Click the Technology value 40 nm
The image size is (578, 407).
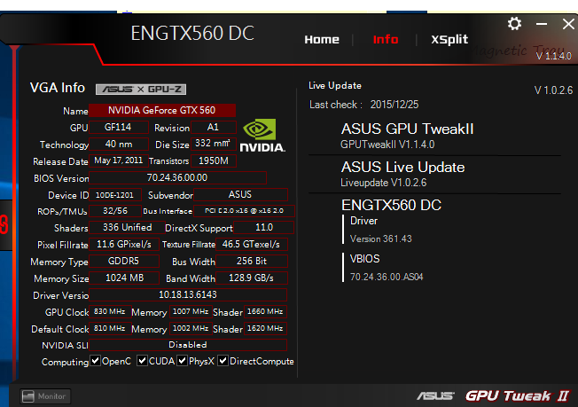click(118, 144)
